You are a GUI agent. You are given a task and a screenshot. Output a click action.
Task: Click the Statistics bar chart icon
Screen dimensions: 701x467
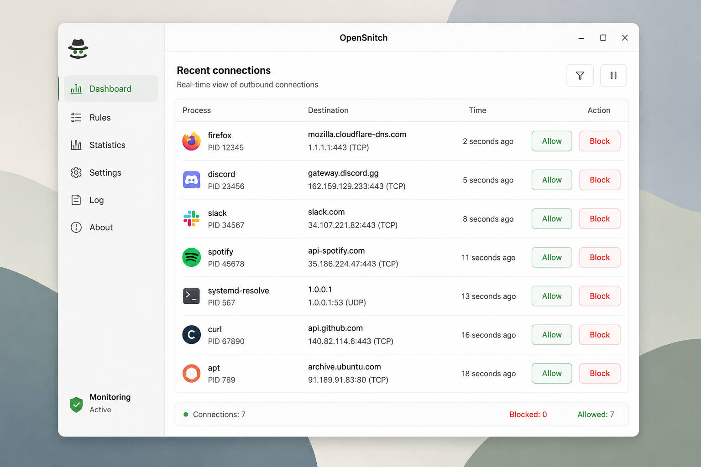click(76, 145)
